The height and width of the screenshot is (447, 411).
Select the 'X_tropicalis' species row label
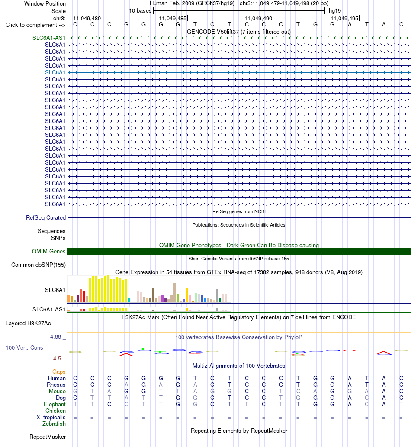(51, 418)
